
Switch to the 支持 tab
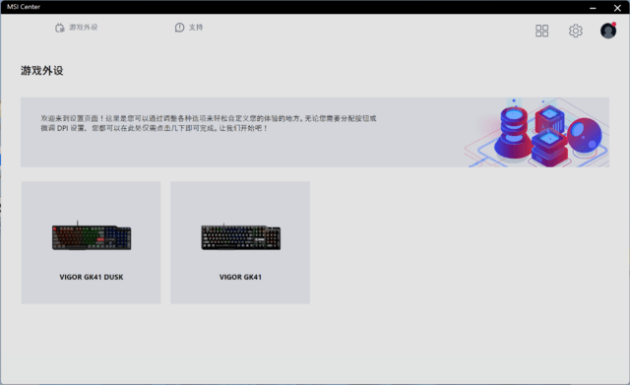(189, 28)
